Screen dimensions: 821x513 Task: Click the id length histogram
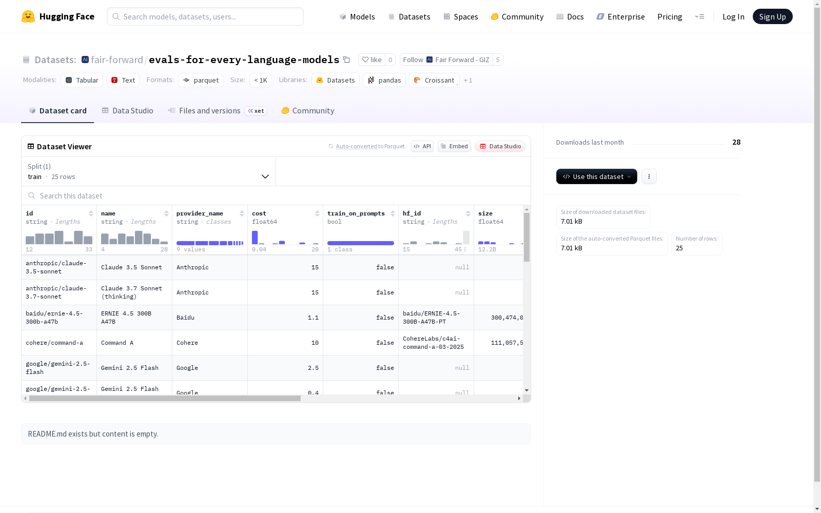pyautogui.click(x=59, y=238)
